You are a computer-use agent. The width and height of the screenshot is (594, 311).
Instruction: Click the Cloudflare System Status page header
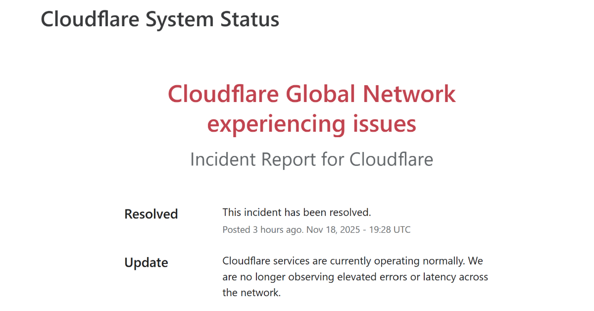(160, 19)
